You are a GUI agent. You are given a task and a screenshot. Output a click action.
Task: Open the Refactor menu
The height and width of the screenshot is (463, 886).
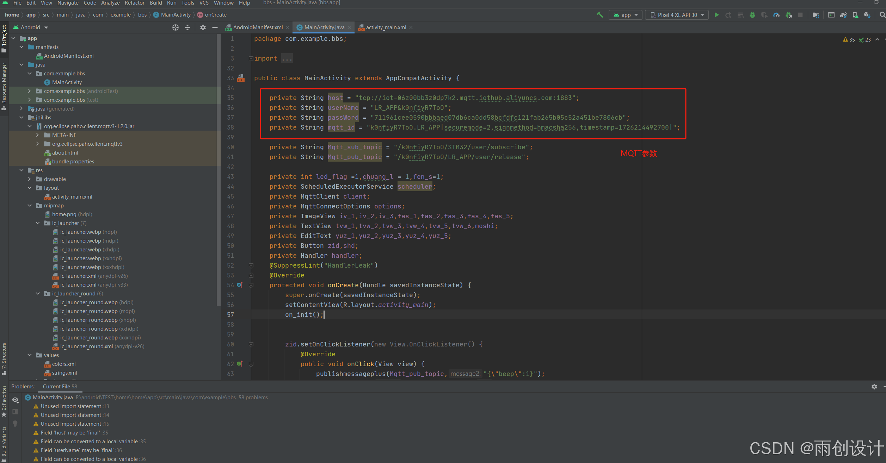click(x=134, y=3)
